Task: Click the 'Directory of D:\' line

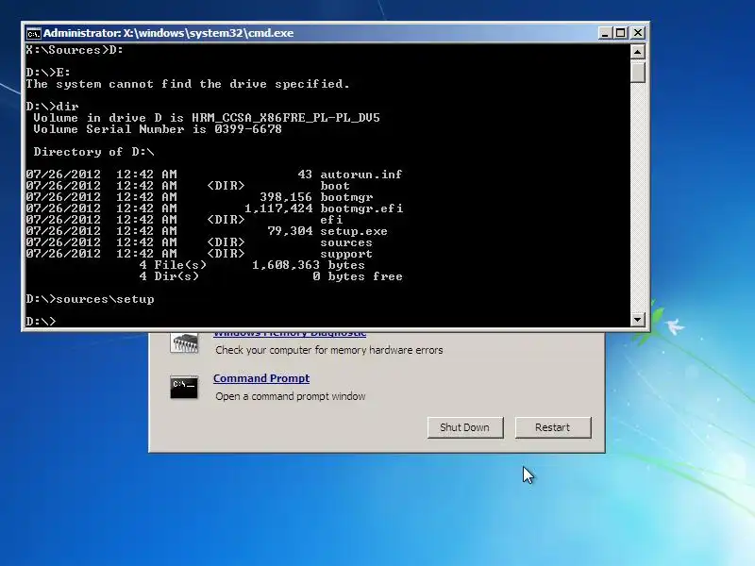Action: (93, 152)
